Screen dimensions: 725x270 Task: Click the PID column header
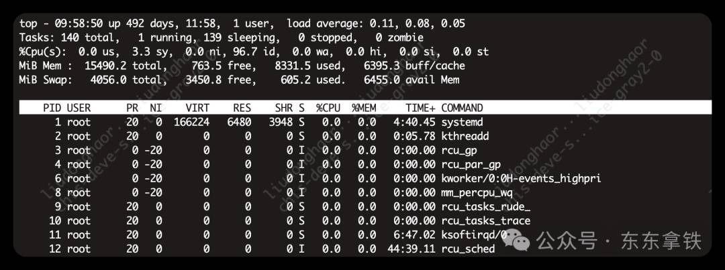(53, 108)
